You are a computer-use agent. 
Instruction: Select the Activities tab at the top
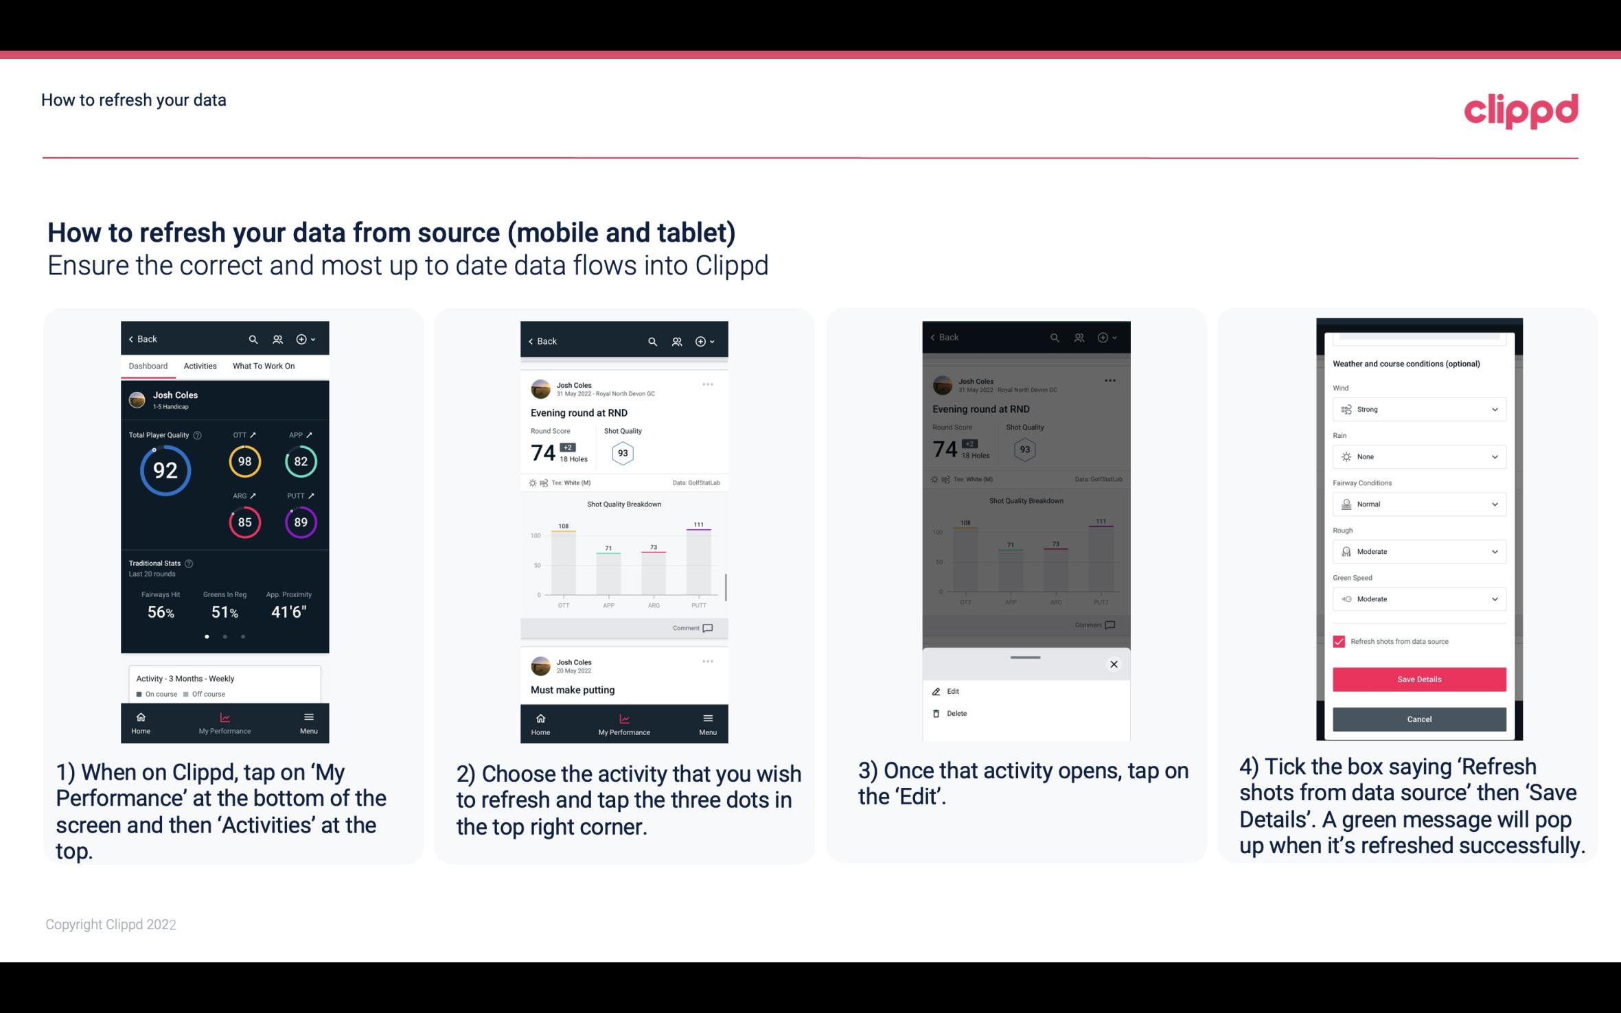coord(200,365)
